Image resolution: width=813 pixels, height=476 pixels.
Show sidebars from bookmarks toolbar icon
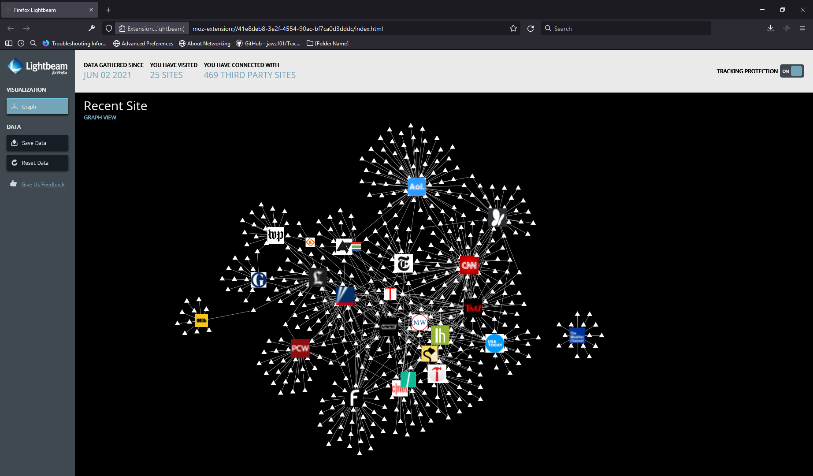click(9, 43)
